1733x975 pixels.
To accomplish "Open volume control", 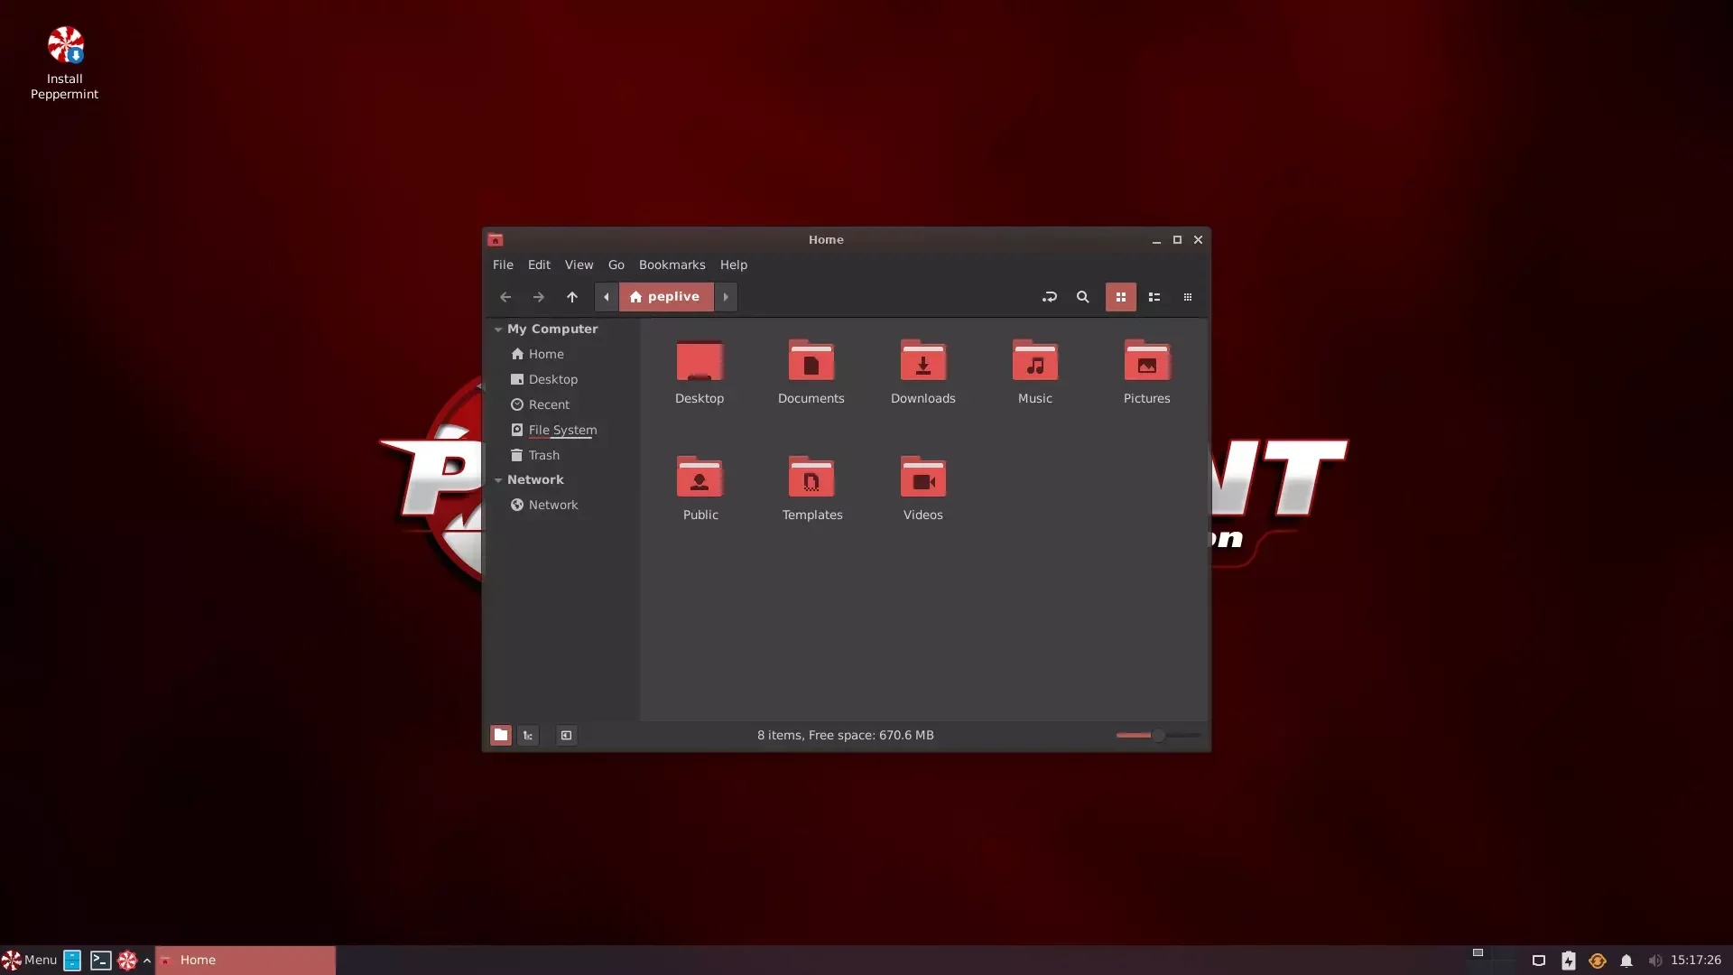I will (1654, 961).
